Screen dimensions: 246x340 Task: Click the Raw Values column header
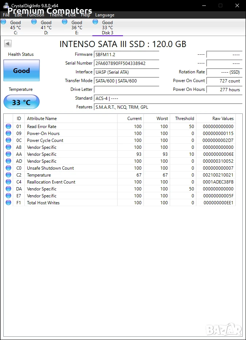tap(216, 119)
